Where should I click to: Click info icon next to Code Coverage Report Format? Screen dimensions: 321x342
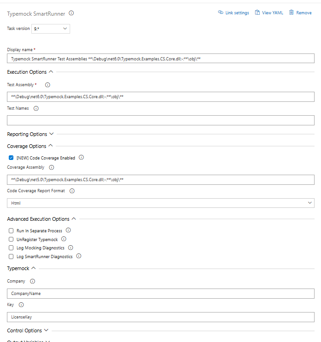[x=72, y=191]
